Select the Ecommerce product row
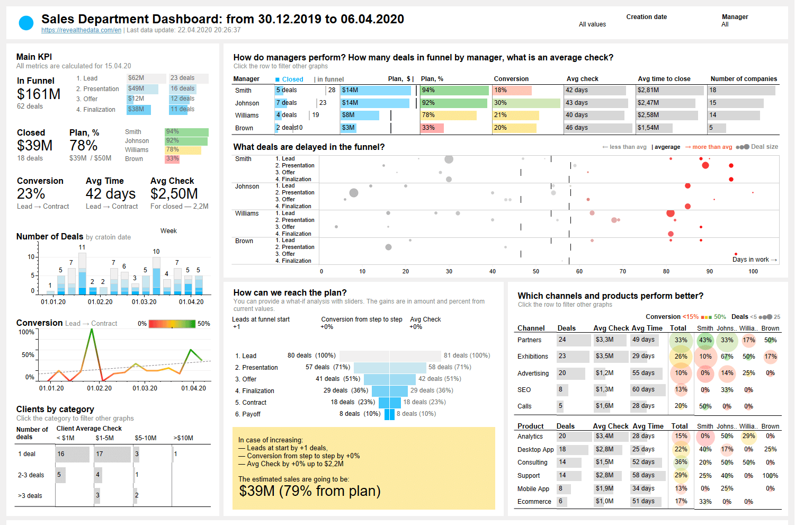 [648, 502]
